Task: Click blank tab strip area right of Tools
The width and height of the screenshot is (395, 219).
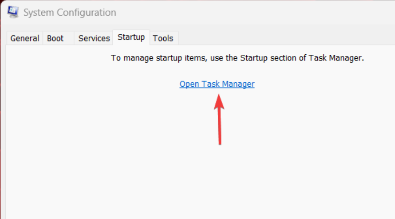Action: click(x=285, y=39)
